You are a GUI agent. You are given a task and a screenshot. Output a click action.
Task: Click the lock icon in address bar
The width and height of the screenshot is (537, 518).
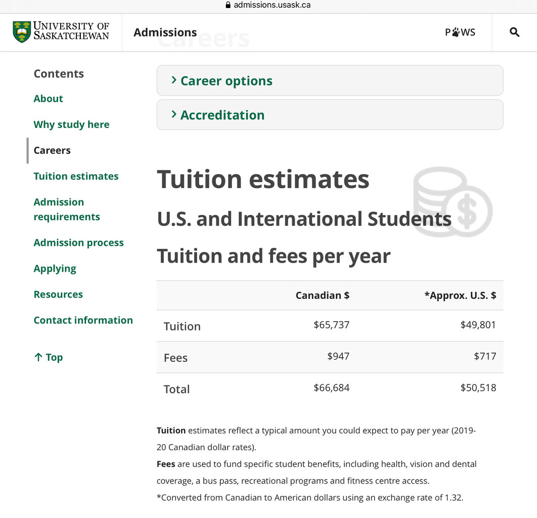(x=228, y=5)
